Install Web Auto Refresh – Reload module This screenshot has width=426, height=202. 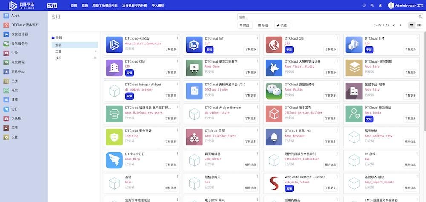(x=289, y=188)
